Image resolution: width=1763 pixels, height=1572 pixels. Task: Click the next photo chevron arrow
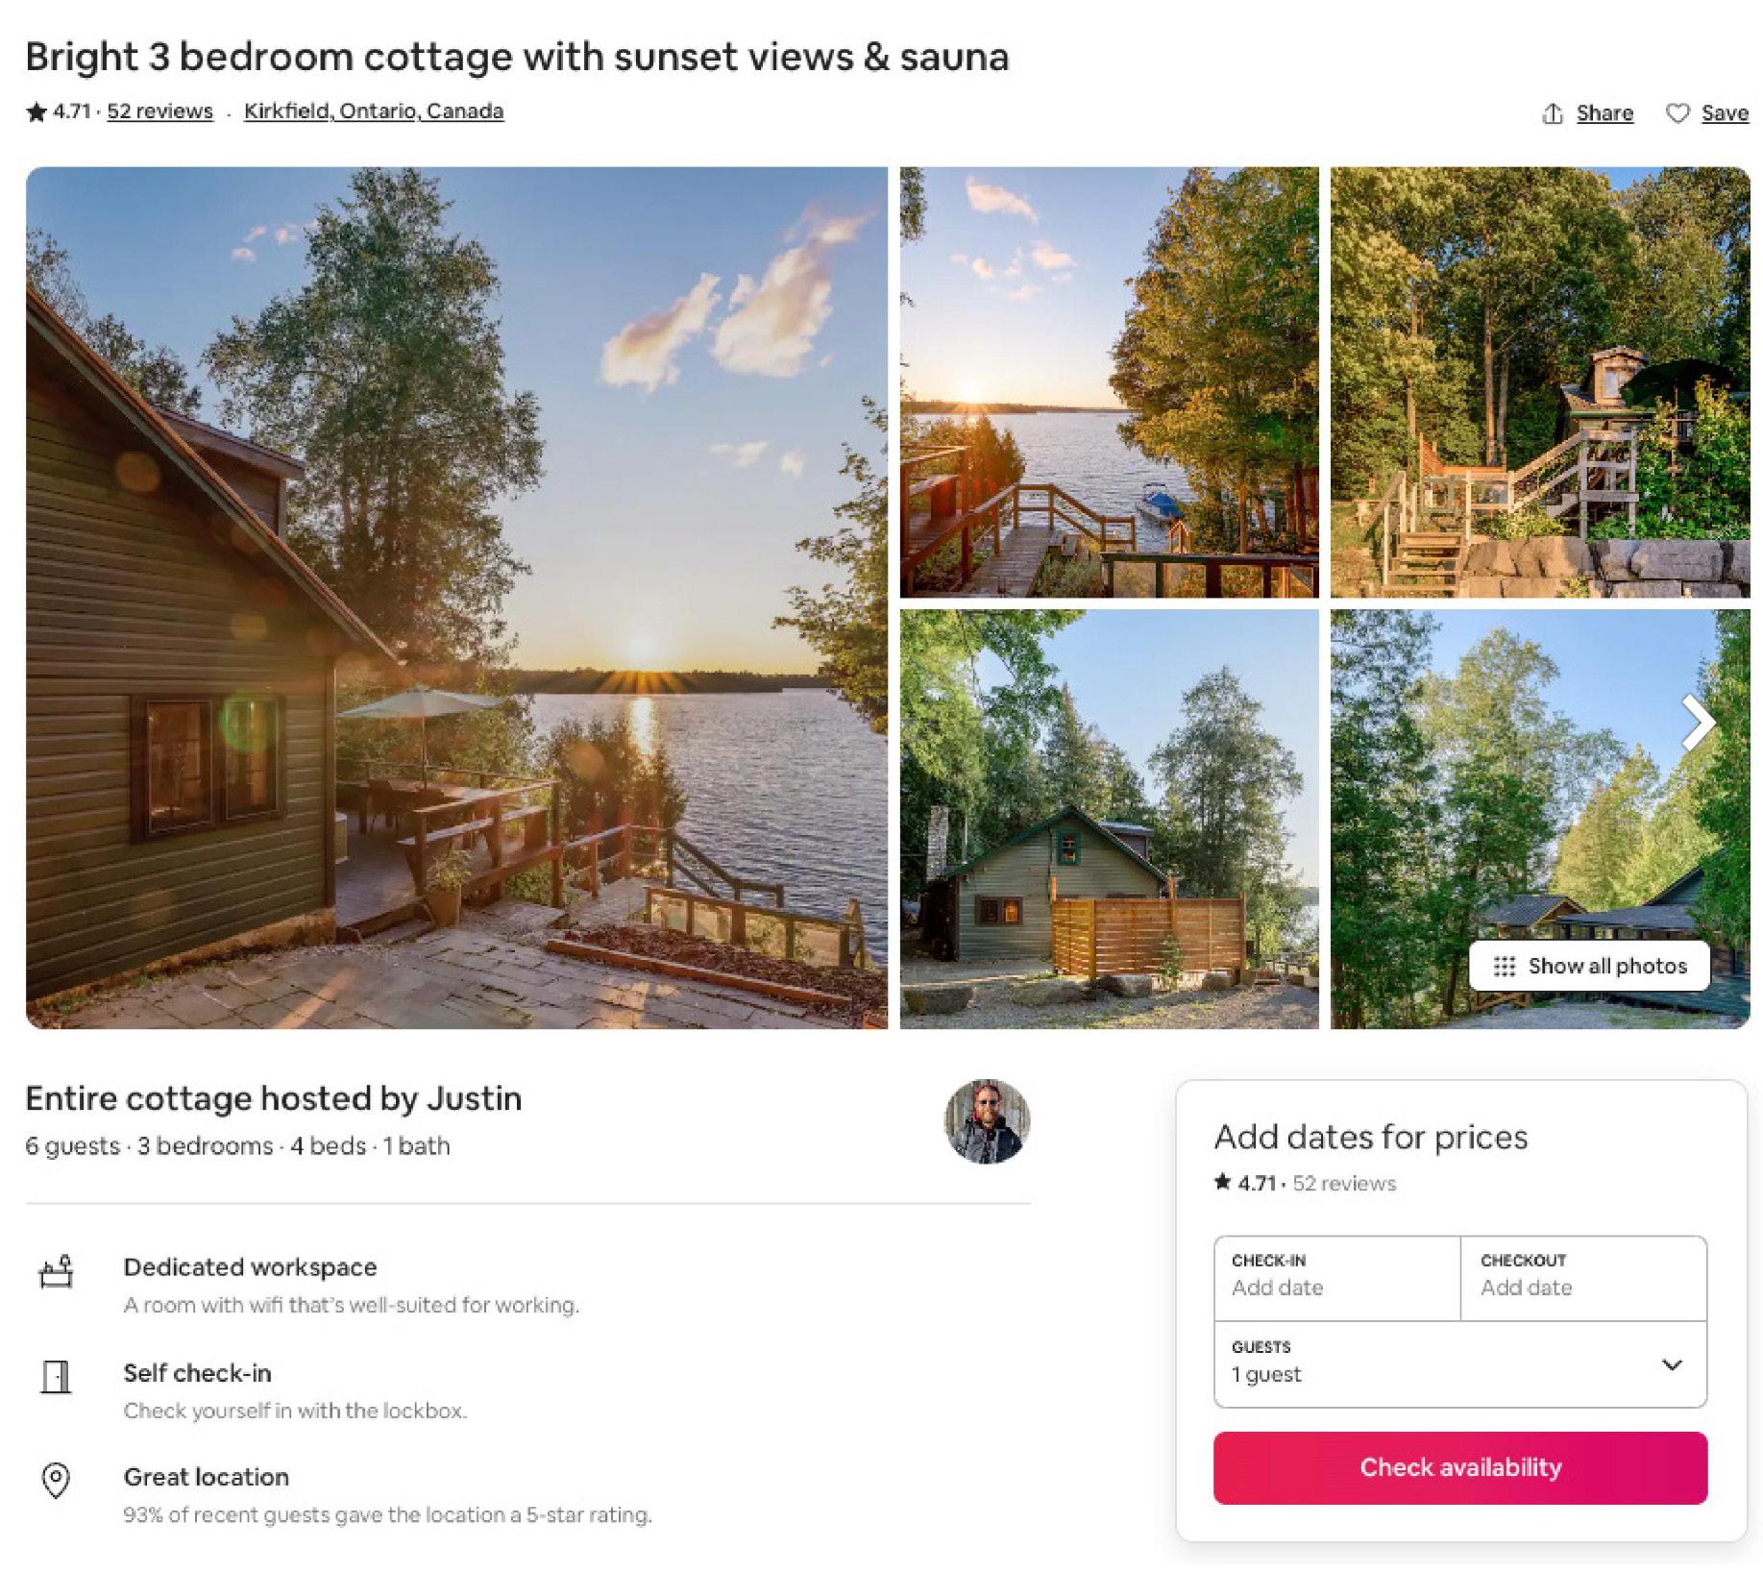[1698, 723]
